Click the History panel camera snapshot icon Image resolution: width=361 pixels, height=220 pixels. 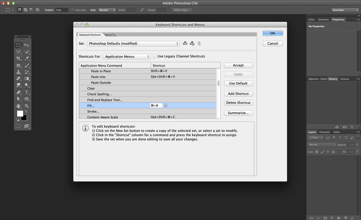(345, 127)
